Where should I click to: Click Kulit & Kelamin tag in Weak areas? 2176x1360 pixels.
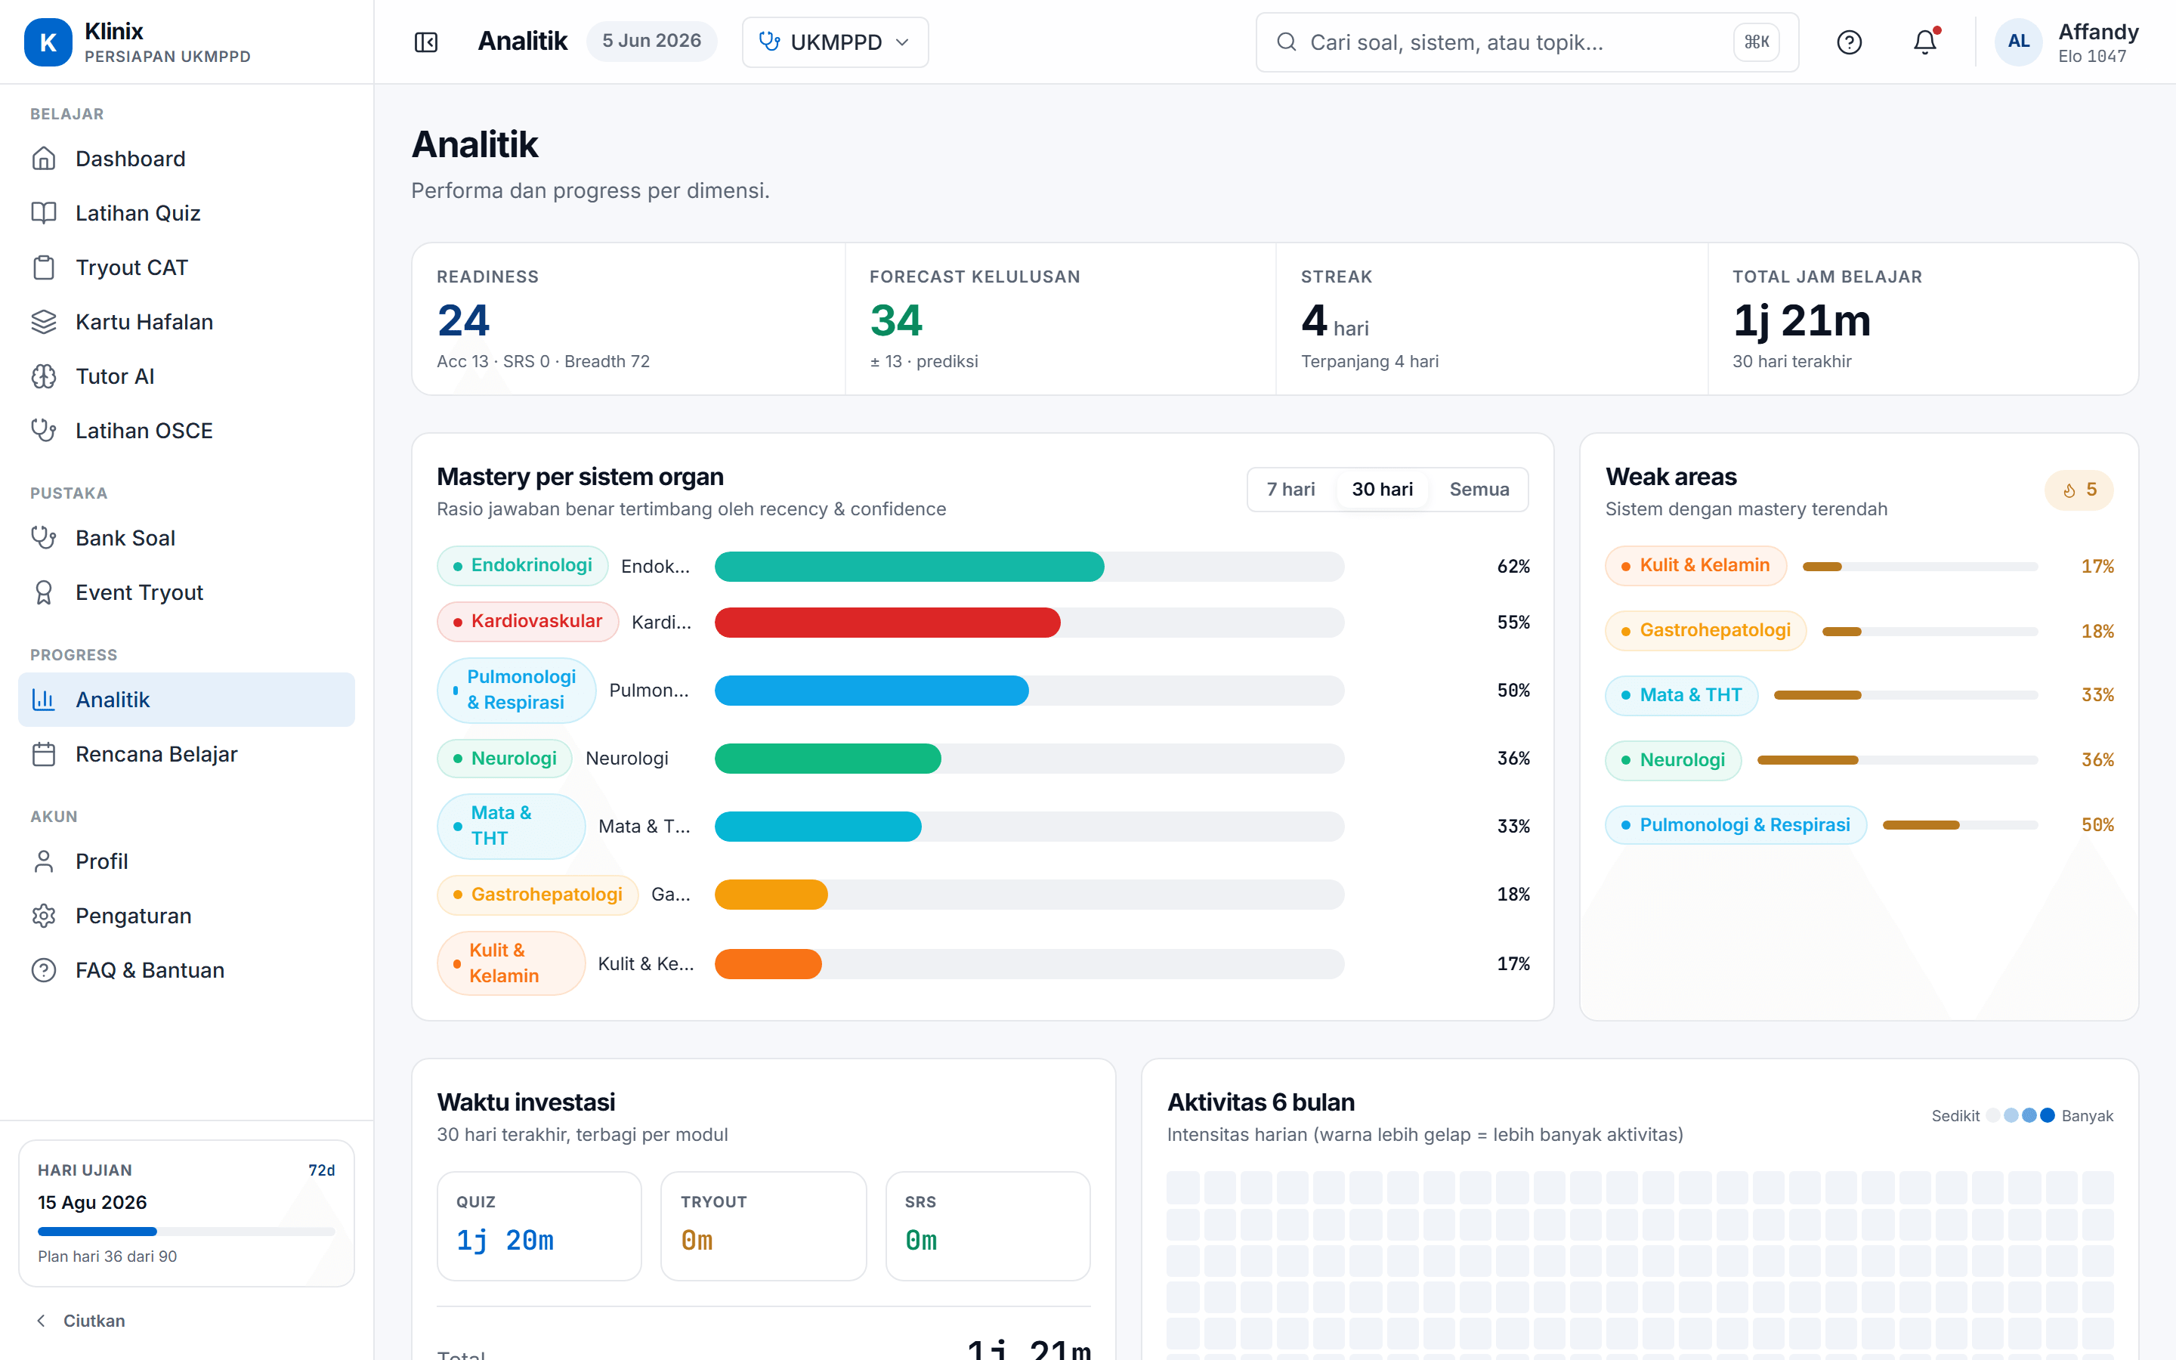[1695, 566]
